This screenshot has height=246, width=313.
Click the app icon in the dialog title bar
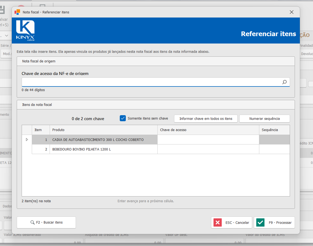17,12
